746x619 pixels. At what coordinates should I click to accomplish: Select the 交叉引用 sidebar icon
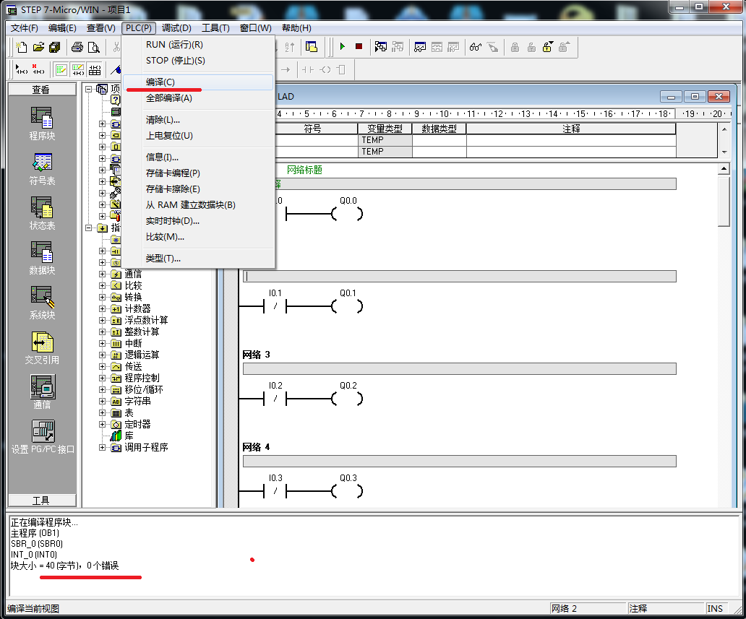coord(42,347)
